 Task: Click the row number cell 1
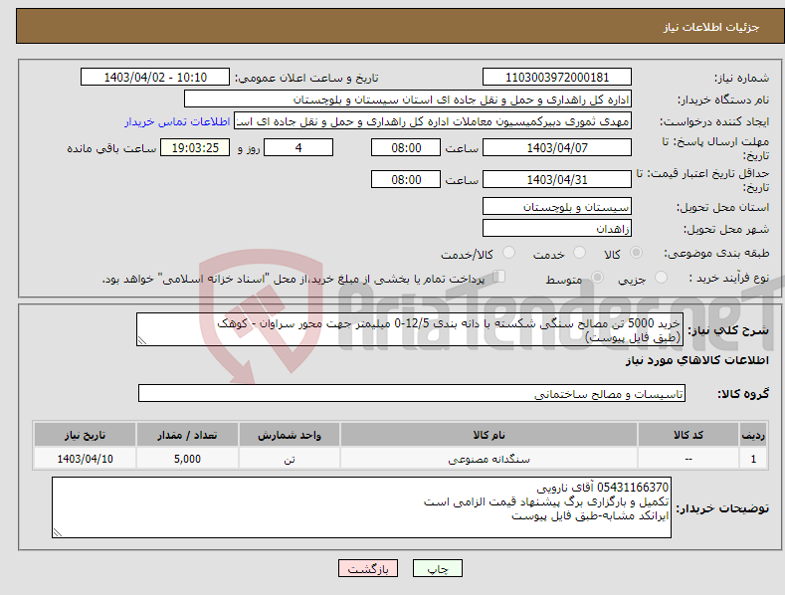tap(753, 459)
